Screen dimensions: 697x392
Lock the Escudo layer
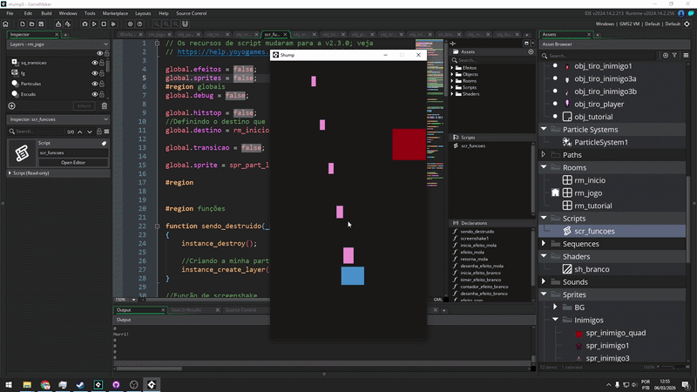[102, 94]
